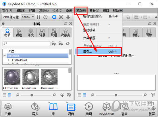Expand the toolbar overflow chevrons
Image resolution: width=158 pixels, height=117 pixels.
pyautogui.click(x=156, y=17)
